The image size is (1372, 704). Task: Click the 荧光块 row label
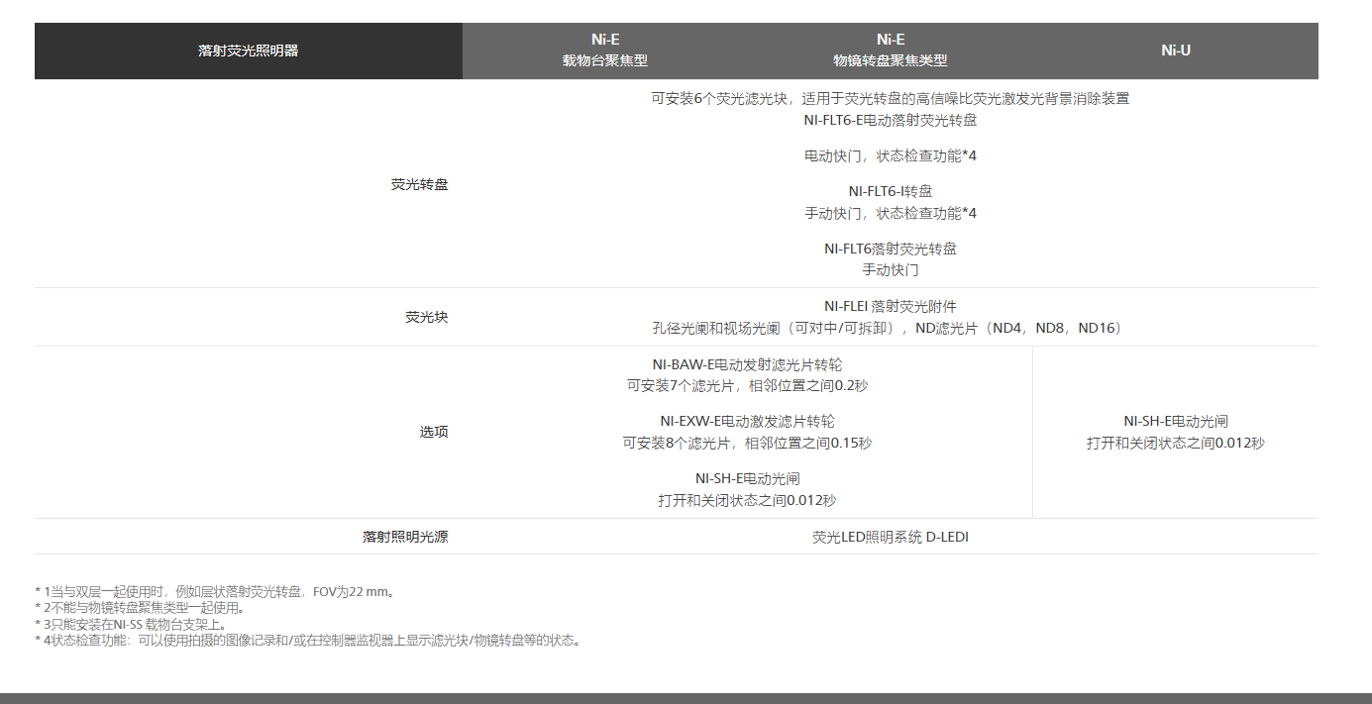pyautogui.click(x=427, y=317)
